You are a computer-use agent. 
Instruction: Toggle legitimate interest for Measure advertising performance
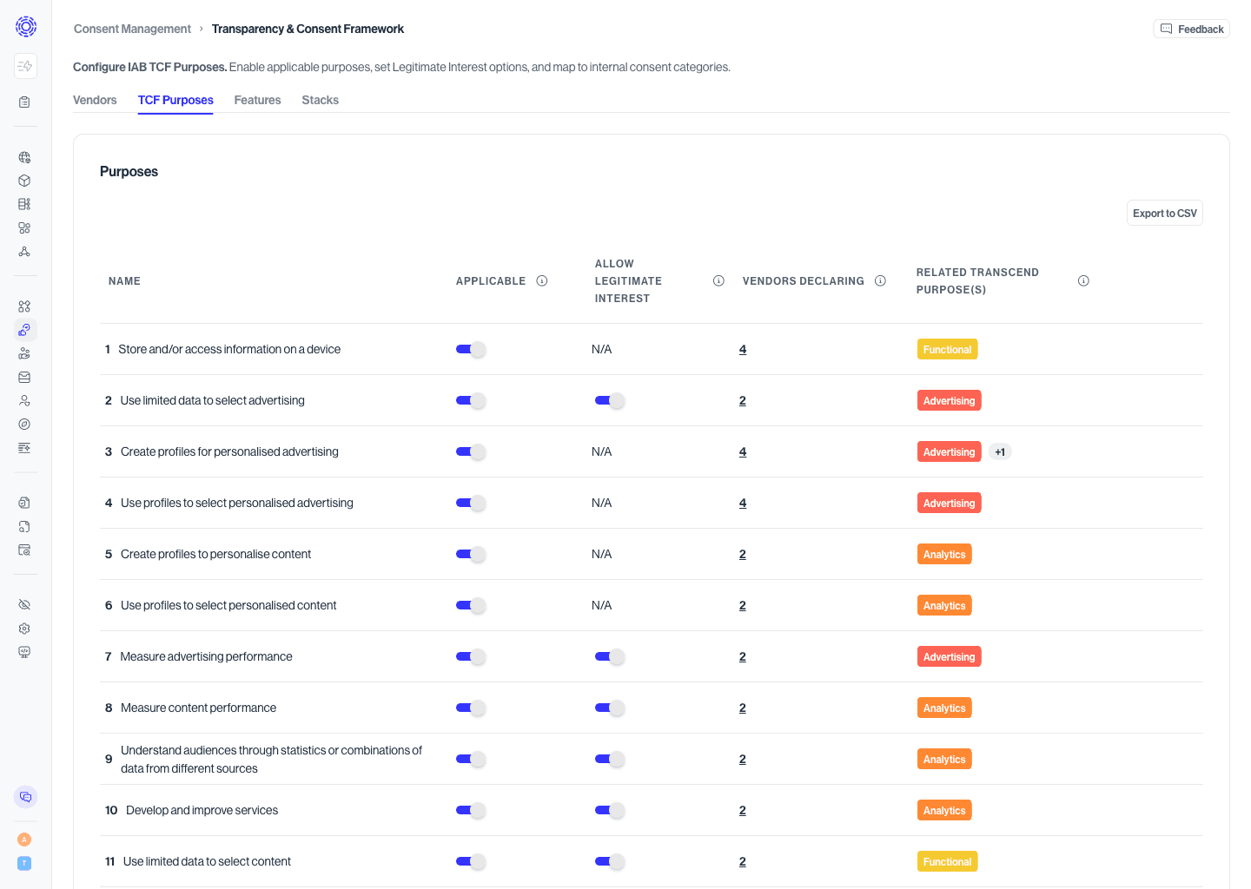point(610,657)
